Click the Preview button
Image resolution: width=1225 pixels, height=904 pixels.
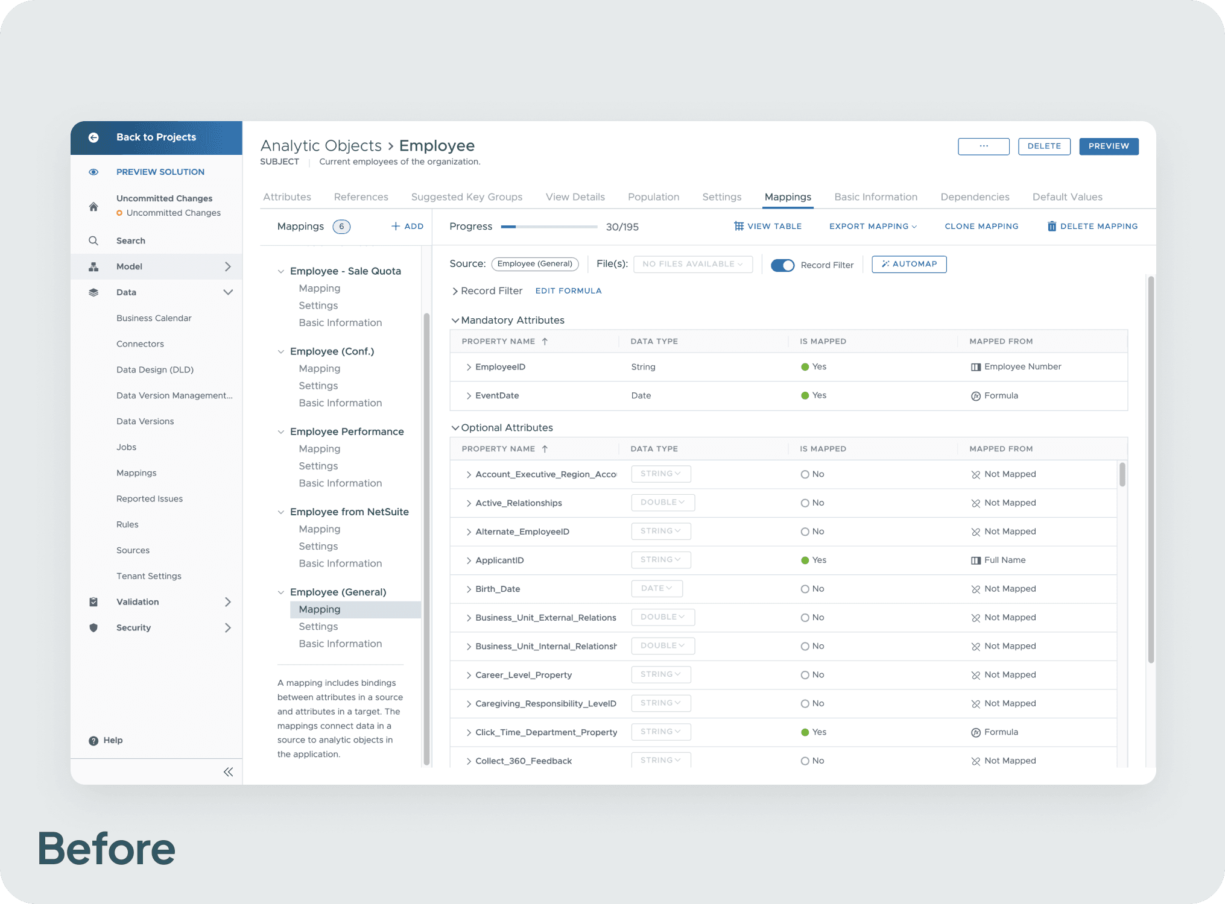point(1109,146)
